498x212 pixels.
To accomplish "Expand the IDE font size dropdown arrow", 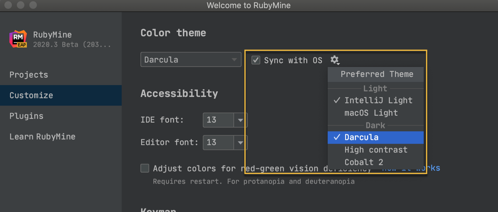I will (x=240, y=120).
